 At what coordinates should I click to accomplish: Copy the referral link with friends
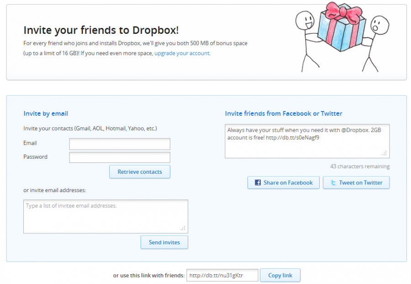(280, 275)
